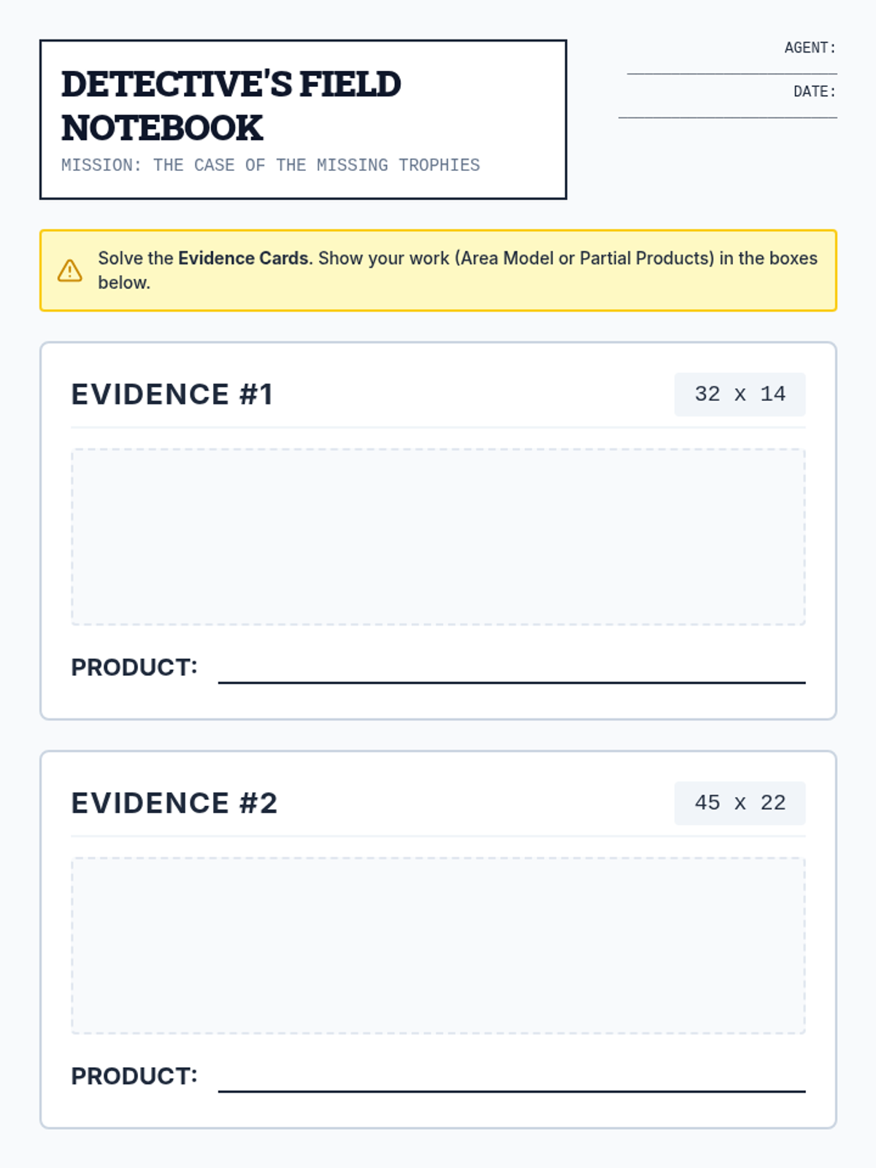The image size is (876, 1168).
Task: Click the first PRODUCT label
Action: (x=134, y=667)
